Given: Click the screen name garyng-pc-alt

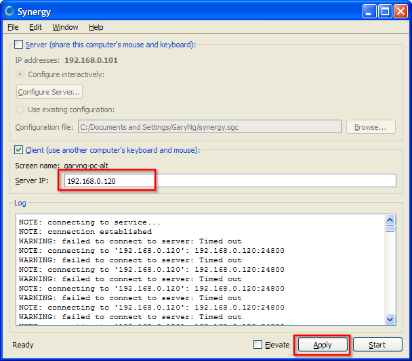Looking at the screenshot, I should [x=86, y=166].
